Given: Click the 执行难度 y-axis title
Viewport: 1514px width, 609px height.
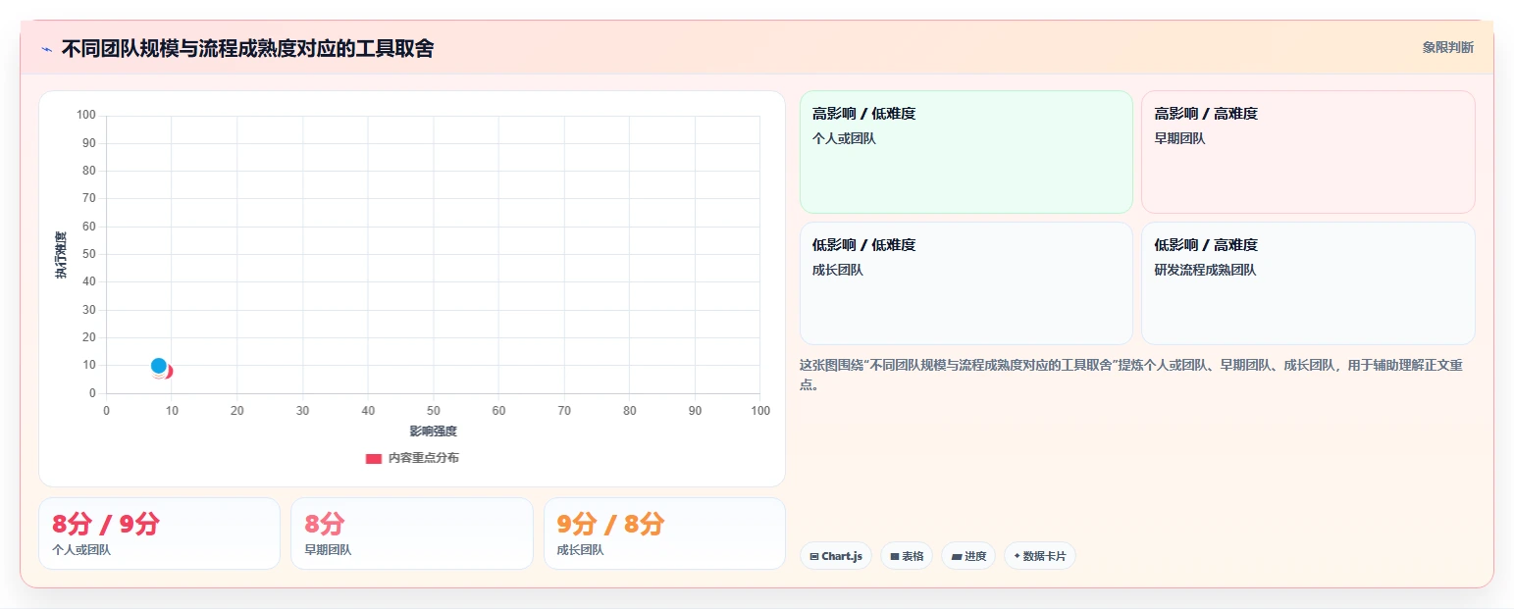Looking at the screenshot, I should click(x=61, y=255).
